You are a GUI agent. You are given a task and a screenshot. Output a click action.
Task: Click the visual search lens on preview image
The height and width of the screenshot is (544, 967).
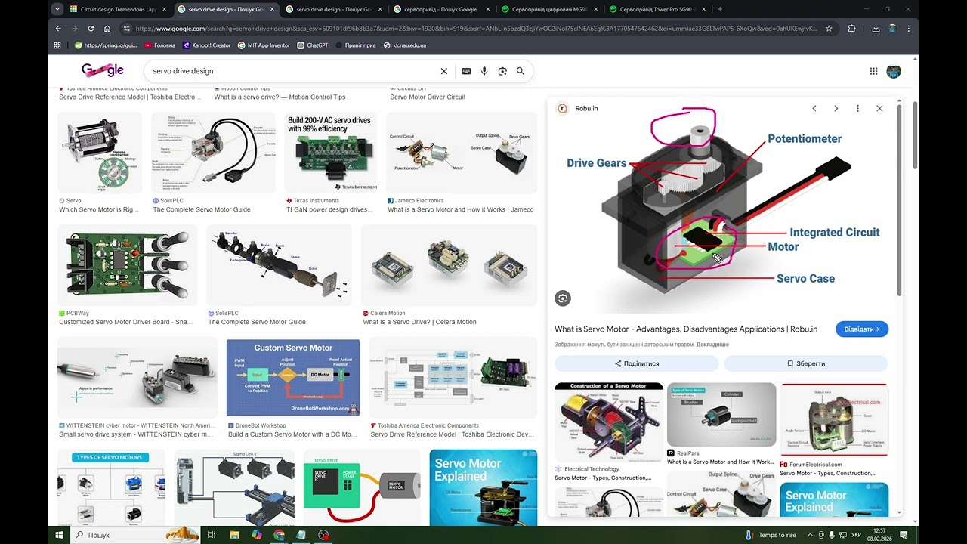[563, 298]
